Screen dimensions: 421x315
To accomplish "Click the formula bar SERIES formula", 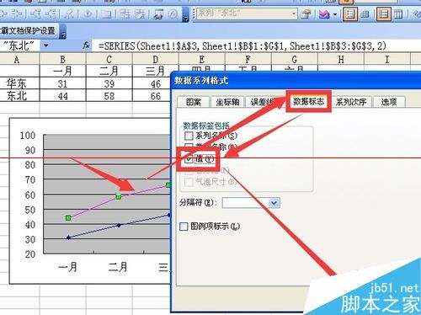I will [242, 45].
